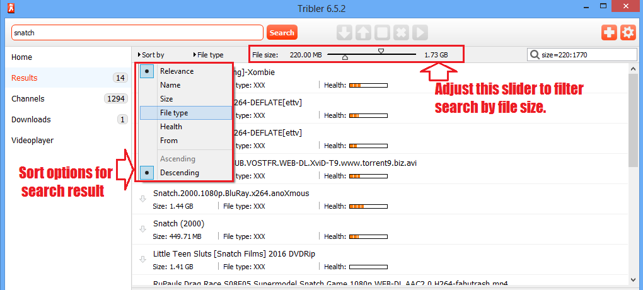
Task: Click the magnifier icon in the filter box
Action: [x=535, y=55]
